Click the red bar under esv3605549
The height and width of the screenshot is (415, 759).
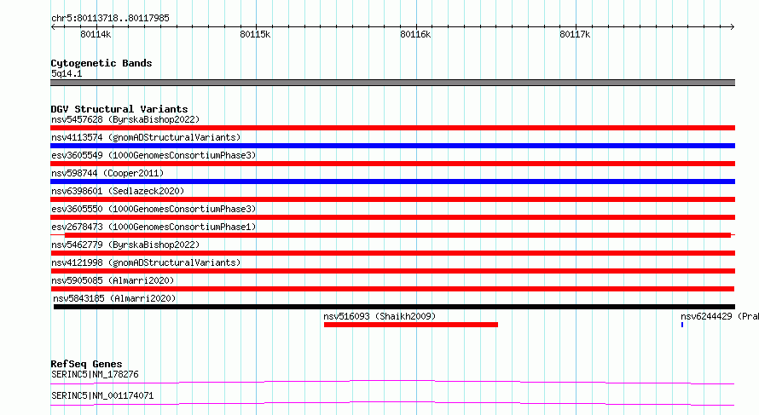tap(392, 164)
